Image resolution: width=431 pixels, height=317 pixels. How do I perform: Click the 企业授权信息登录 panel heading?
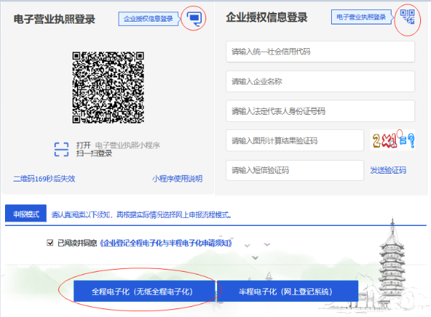(x=267, y=17)
